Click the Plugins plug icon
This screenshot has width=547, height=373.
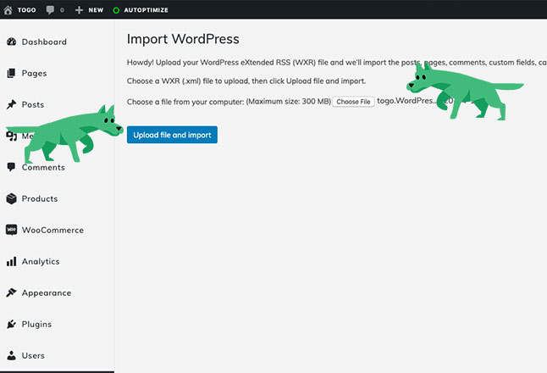click(x=11, y=324)
